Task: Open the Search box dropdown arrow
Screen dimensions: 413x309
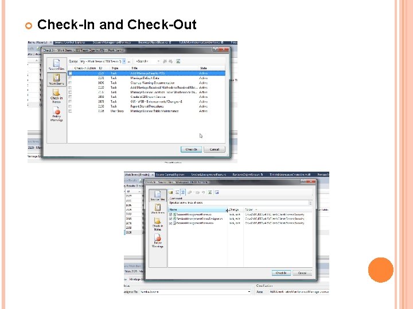Action: click(158, 61)
